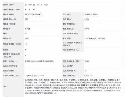Click the GB18352.6-2016国VI emission standard value
The image size is (125, 97).
[x=33, y=14]
